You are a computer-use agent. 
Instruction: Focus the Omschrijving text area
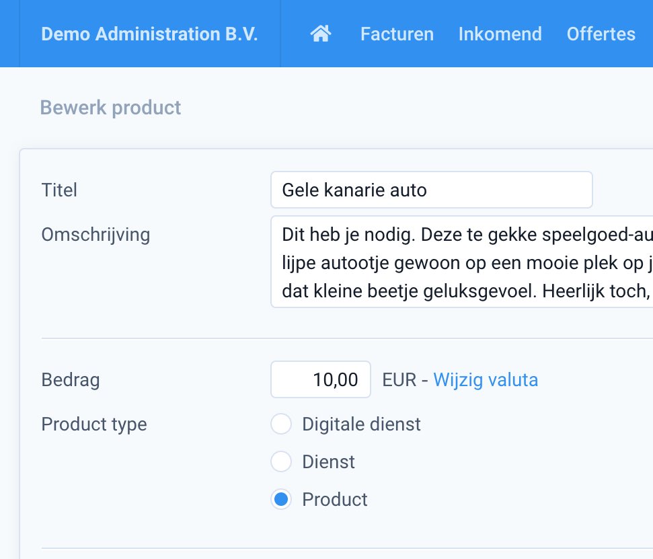[462, 262]
